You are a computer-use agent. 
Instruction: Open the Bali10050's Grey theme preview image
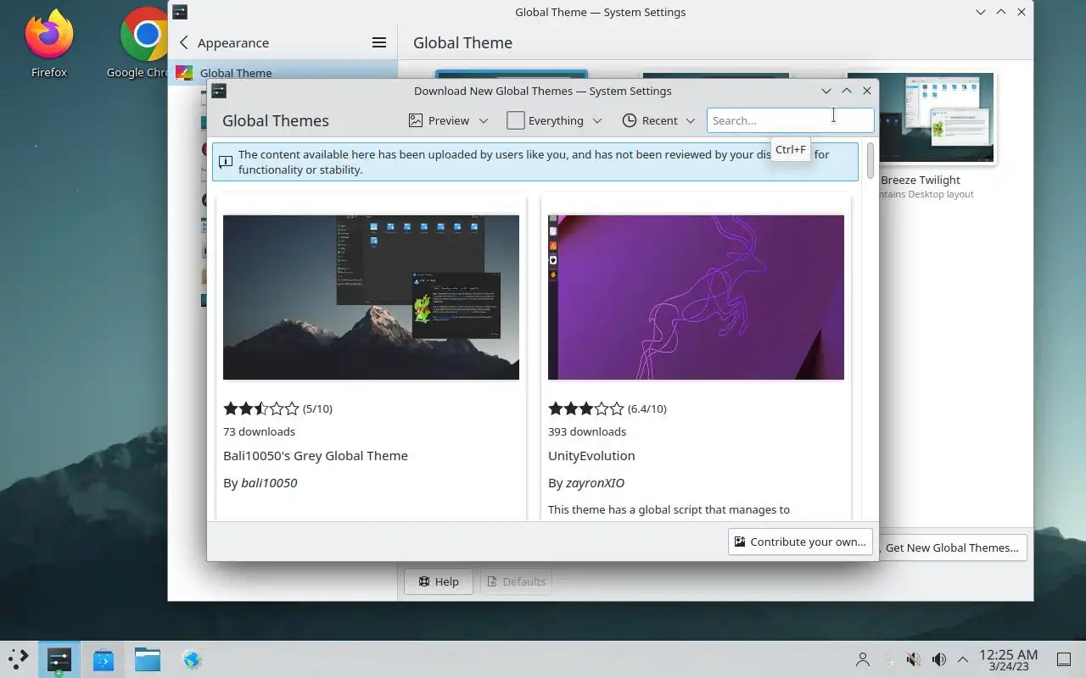point(371,297)
